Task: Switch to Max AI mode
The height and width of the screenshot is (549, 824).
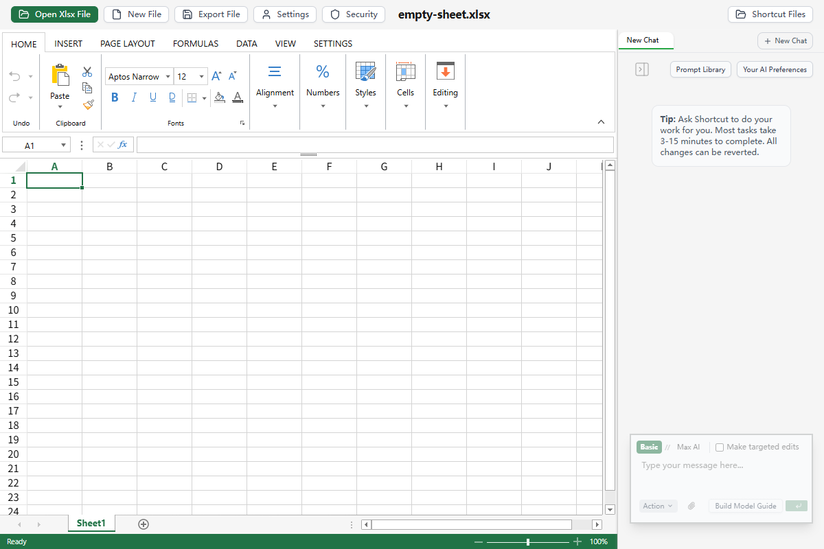Action: point(688,447)
